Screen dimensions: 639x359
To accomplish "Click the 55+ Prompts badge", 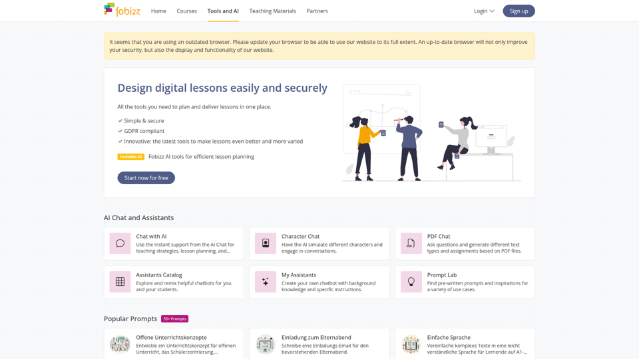I will (174, 318).
